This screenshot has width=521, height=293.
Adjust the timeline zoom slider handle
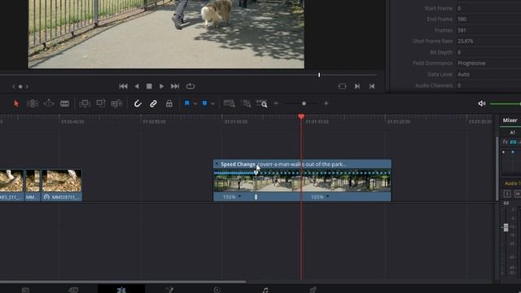pos(304,103)
